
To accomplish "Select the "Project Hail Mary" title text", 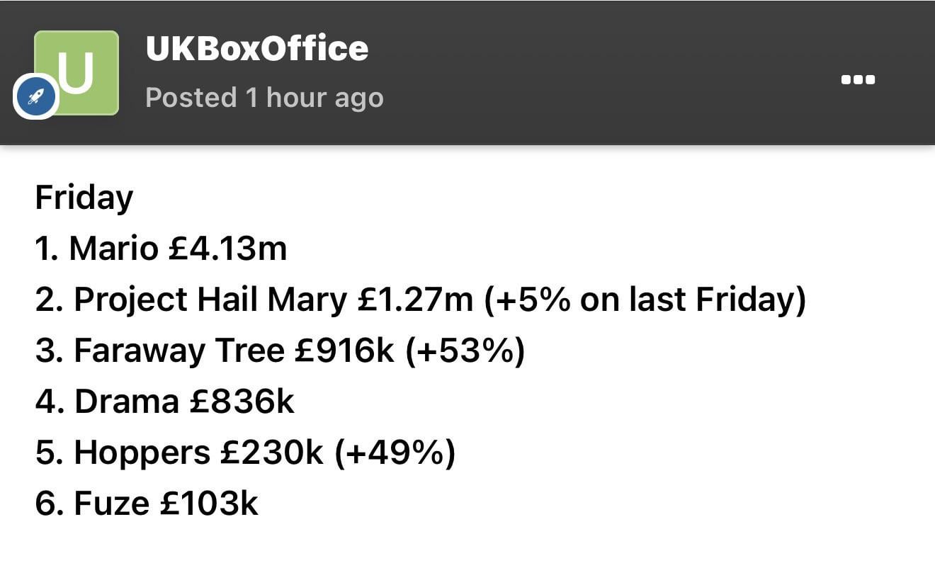I will tap(210, 300).
